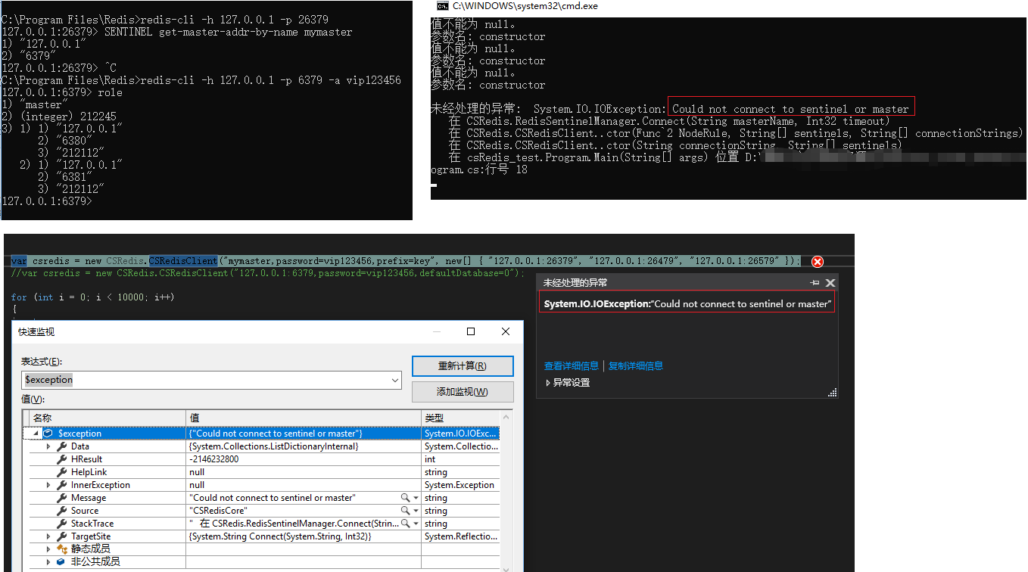Click inside the $exception expression field

(189, 380)
